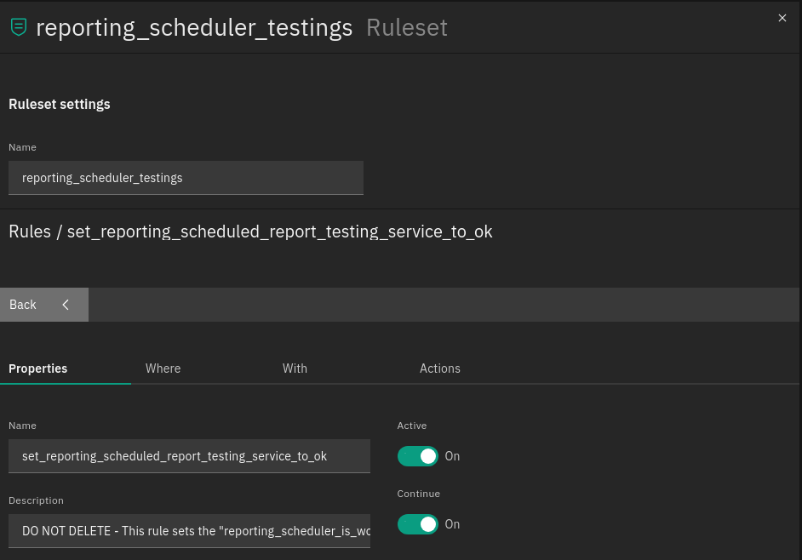This screenshot has width=802, height=560.
Task: Click the left chevron beside Back
Action: pos(66,305)
